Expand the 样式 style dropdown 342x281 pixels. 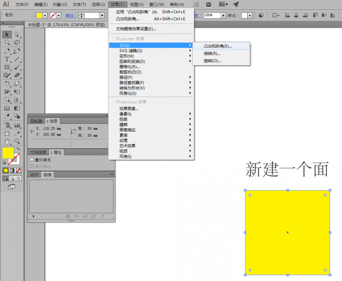point(251,15)
